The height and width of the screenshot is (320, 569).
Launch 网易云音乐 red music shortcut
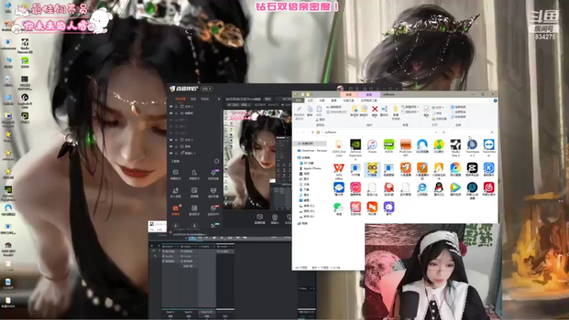coord(489,189)
